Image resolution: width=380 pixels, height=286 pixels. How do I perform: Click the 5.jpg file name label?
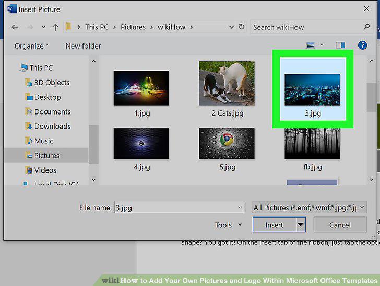[x=228, y=167]
